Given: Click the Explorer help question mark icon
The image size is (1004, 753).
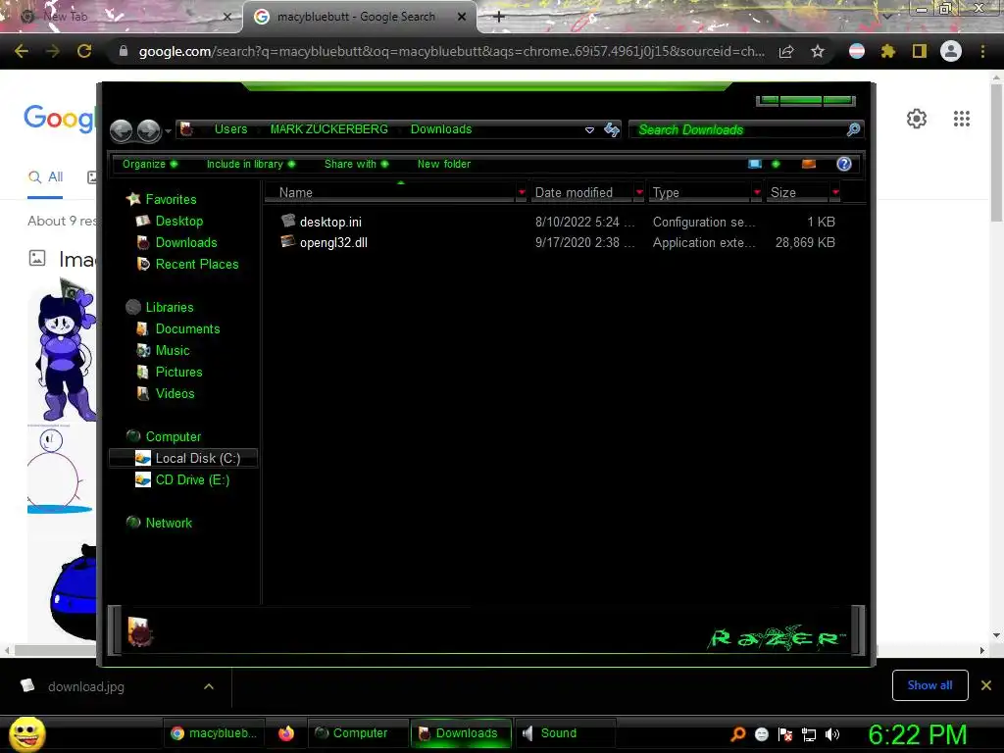Looking at the screenshot, I should pyautogui.click(x=844, y=164).
